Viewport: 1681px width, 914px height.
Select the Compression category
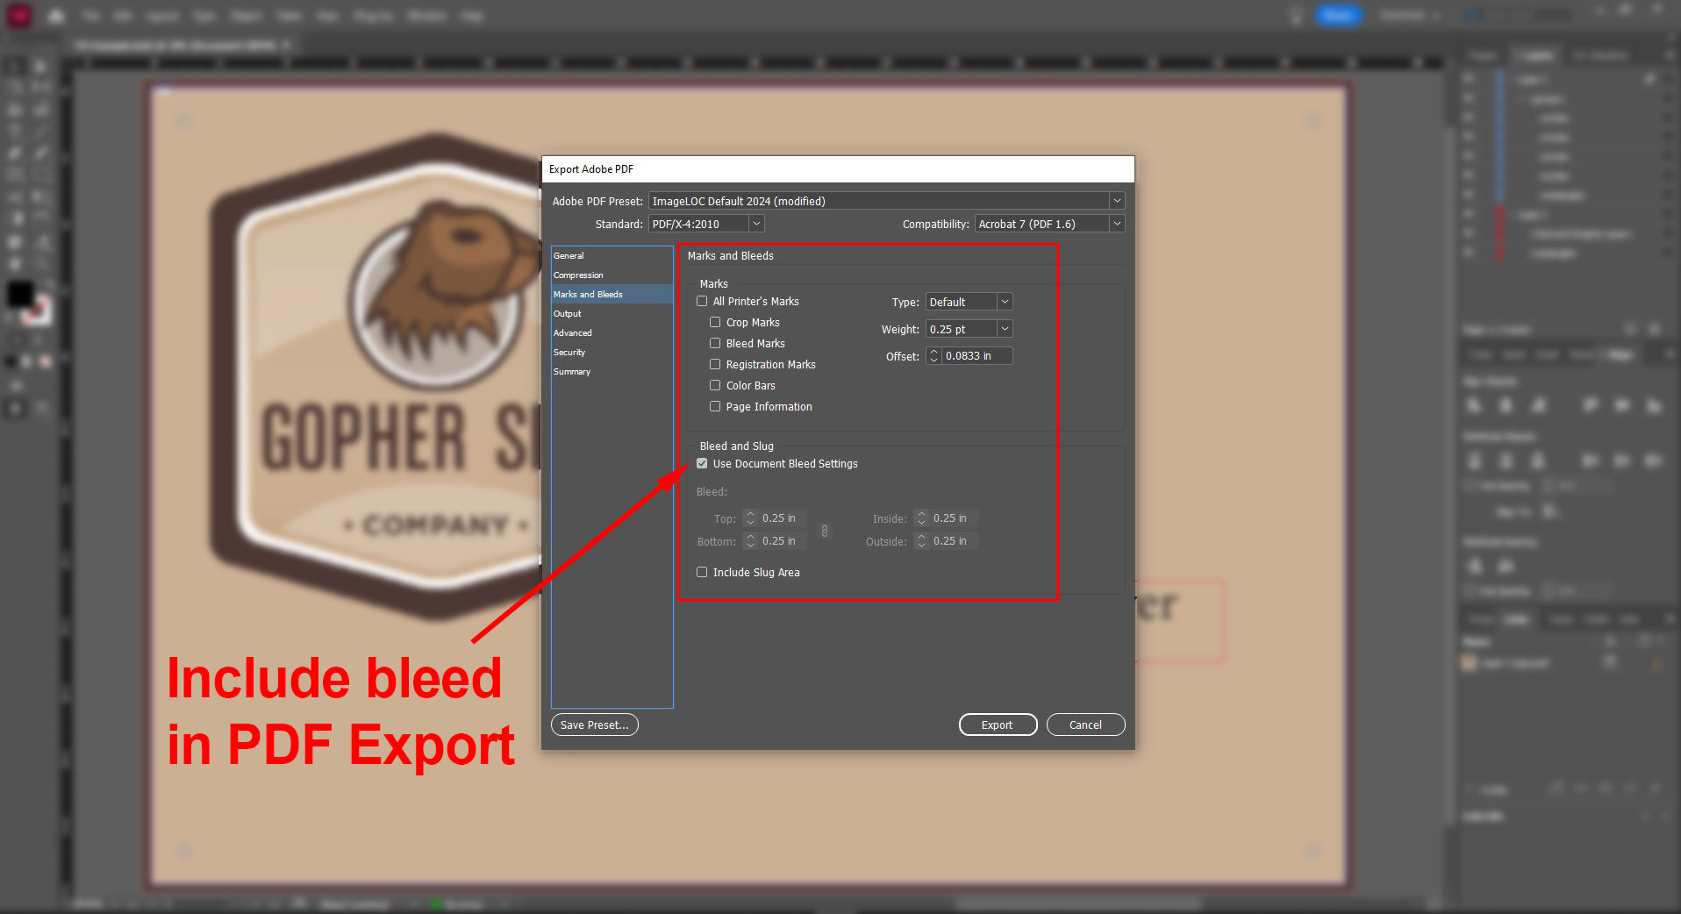612,275
